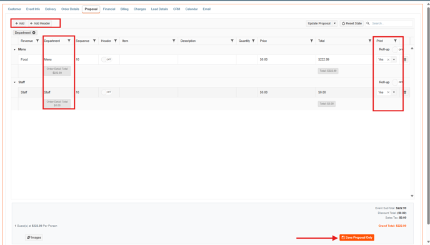
Task: Delete the Staff row with trash icon
Action: coord(405,92)
